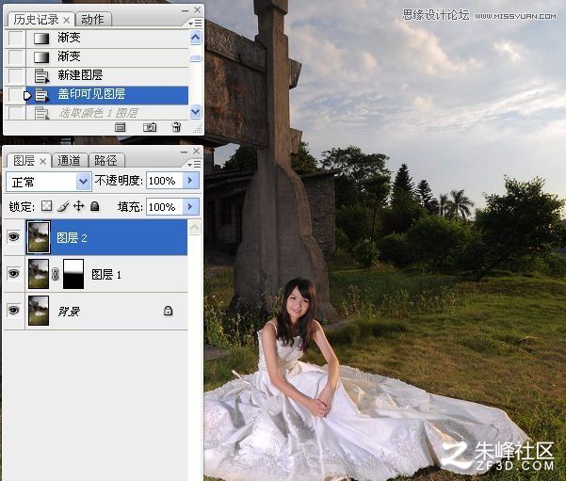Select the 盖印可见图层 history state
This screenshot has width=566, height=481.
(x=107, y=95)
